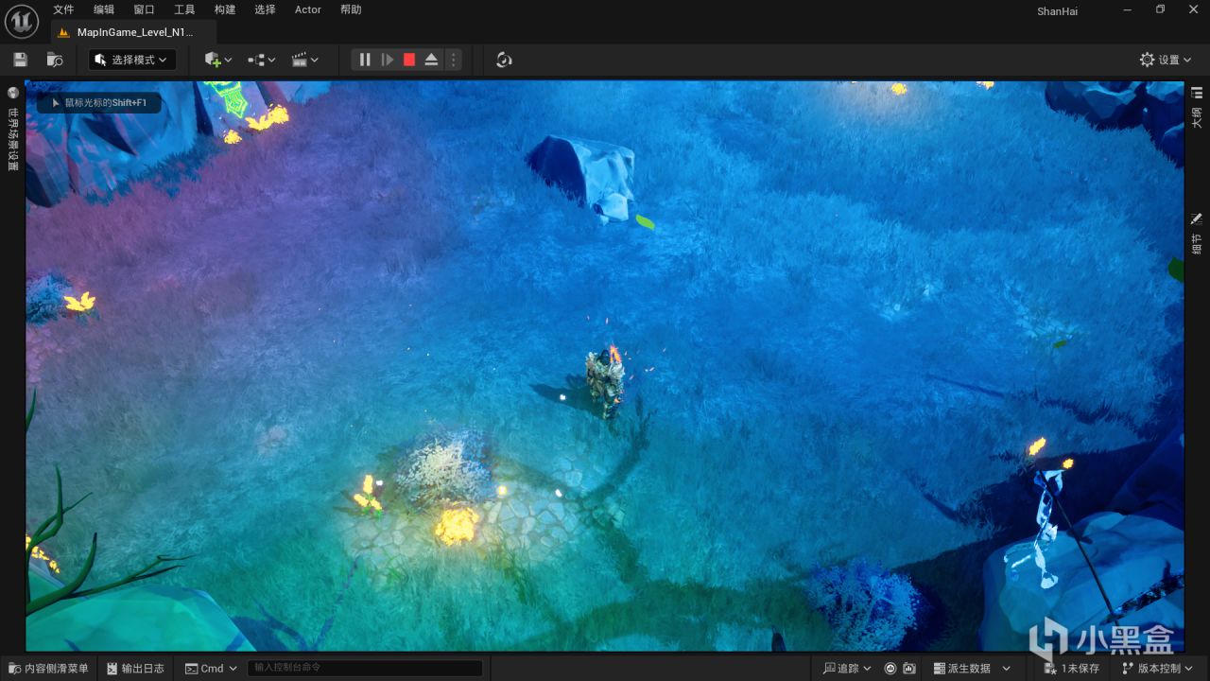The height and width of the screenshot is (681, 1210).
Task: Open the 选择模式 mode dropdown
Action: (132, 60)
